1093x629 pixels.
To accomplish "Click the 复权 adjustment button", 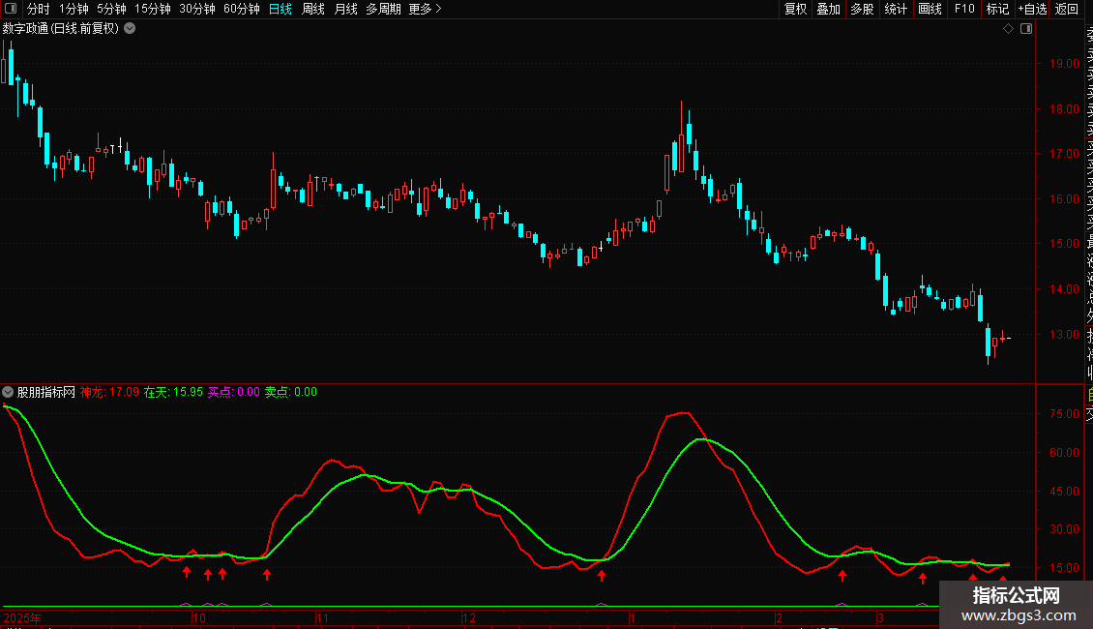I will point(795,9).
